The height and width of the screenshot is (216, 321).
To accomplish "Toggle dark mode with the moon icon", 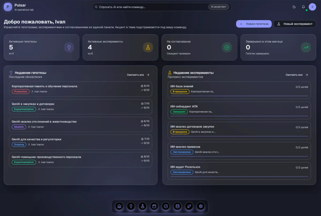I will pyautogui.click(x=294, y=7).
